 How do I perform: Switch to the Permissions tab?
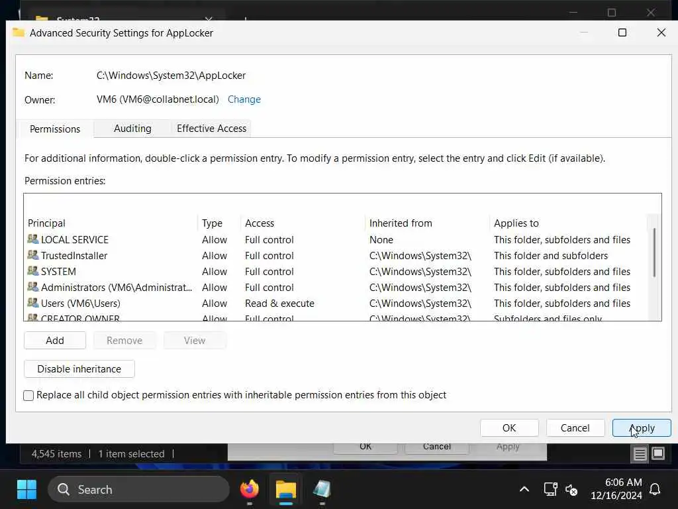tap(55, 129)
